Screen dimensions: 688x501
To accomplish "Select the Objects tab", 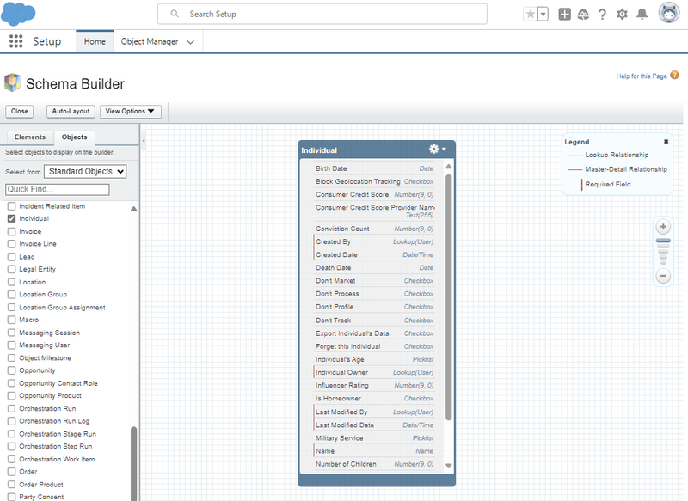I will [75, 137].
